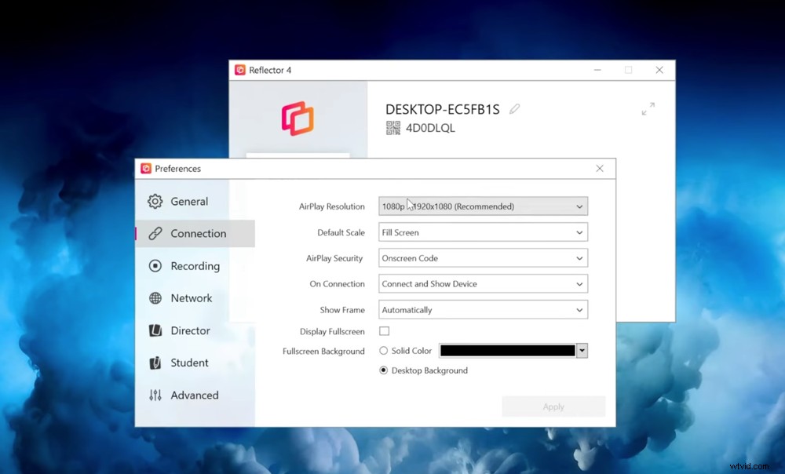The height and width of the screenshot is (474, 785).
Task: Click the Apply button
Action: coord(553,406)
